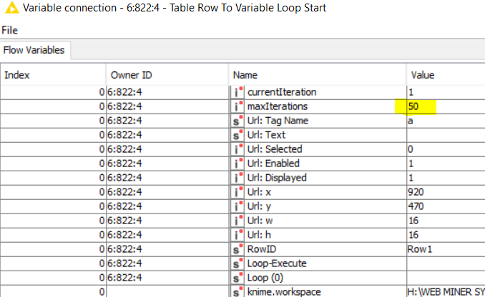
Task: Click the Url: Tag Name value a
Action: pyautogui.click(x=411, y=121)
